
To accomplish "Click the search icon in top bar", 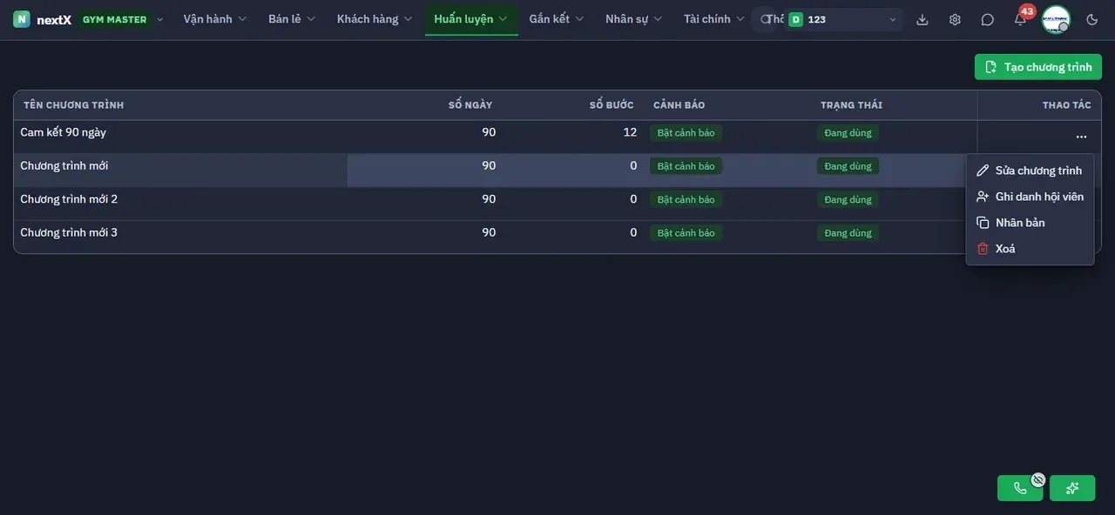I will coord(765,19).
